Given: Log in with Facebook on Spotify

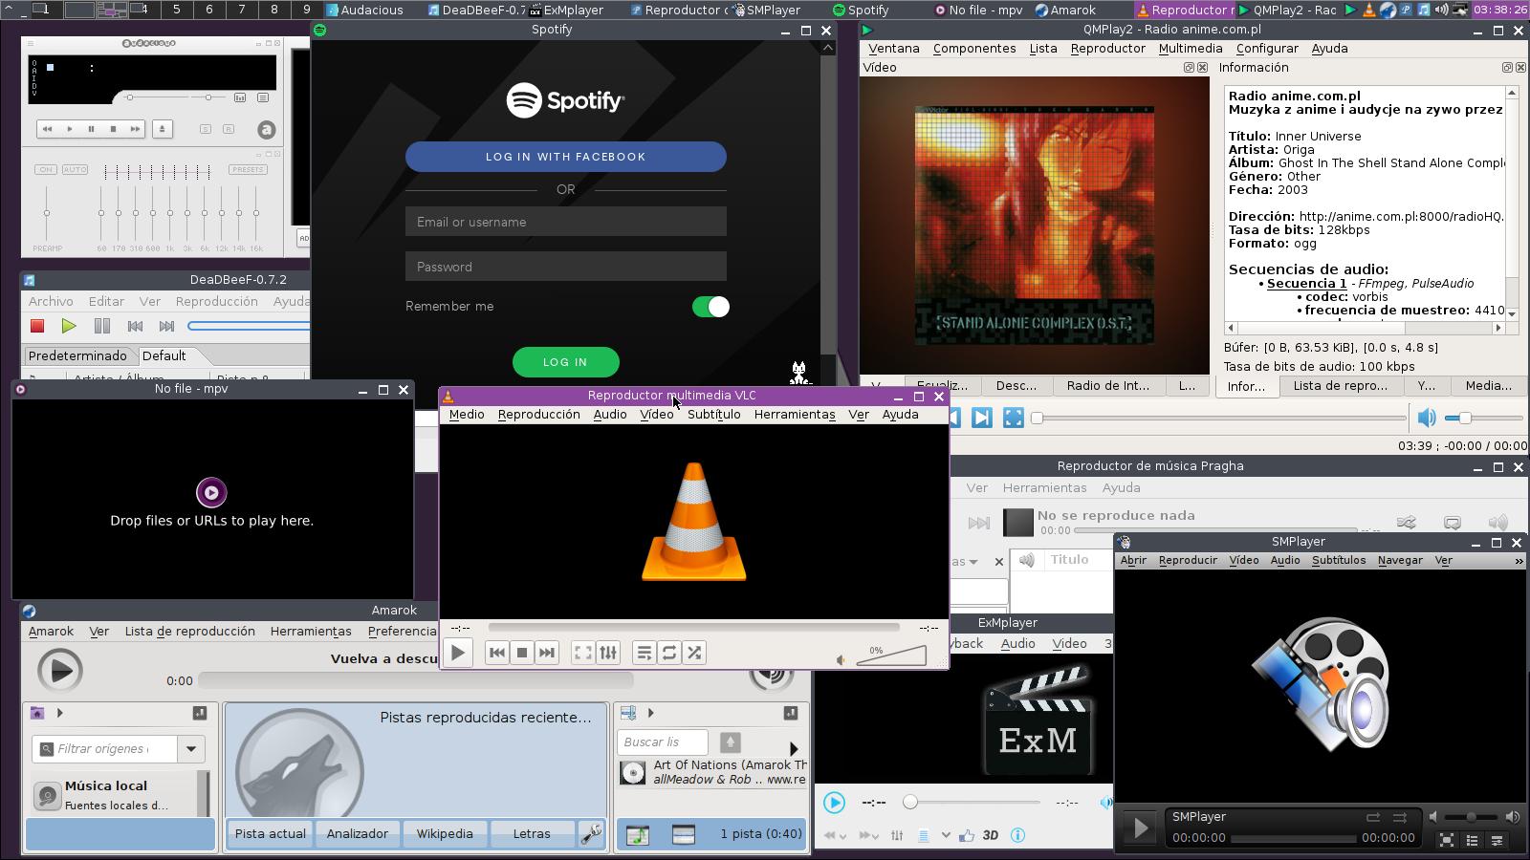Looking at the screenshot, I should tap(566, 157).
